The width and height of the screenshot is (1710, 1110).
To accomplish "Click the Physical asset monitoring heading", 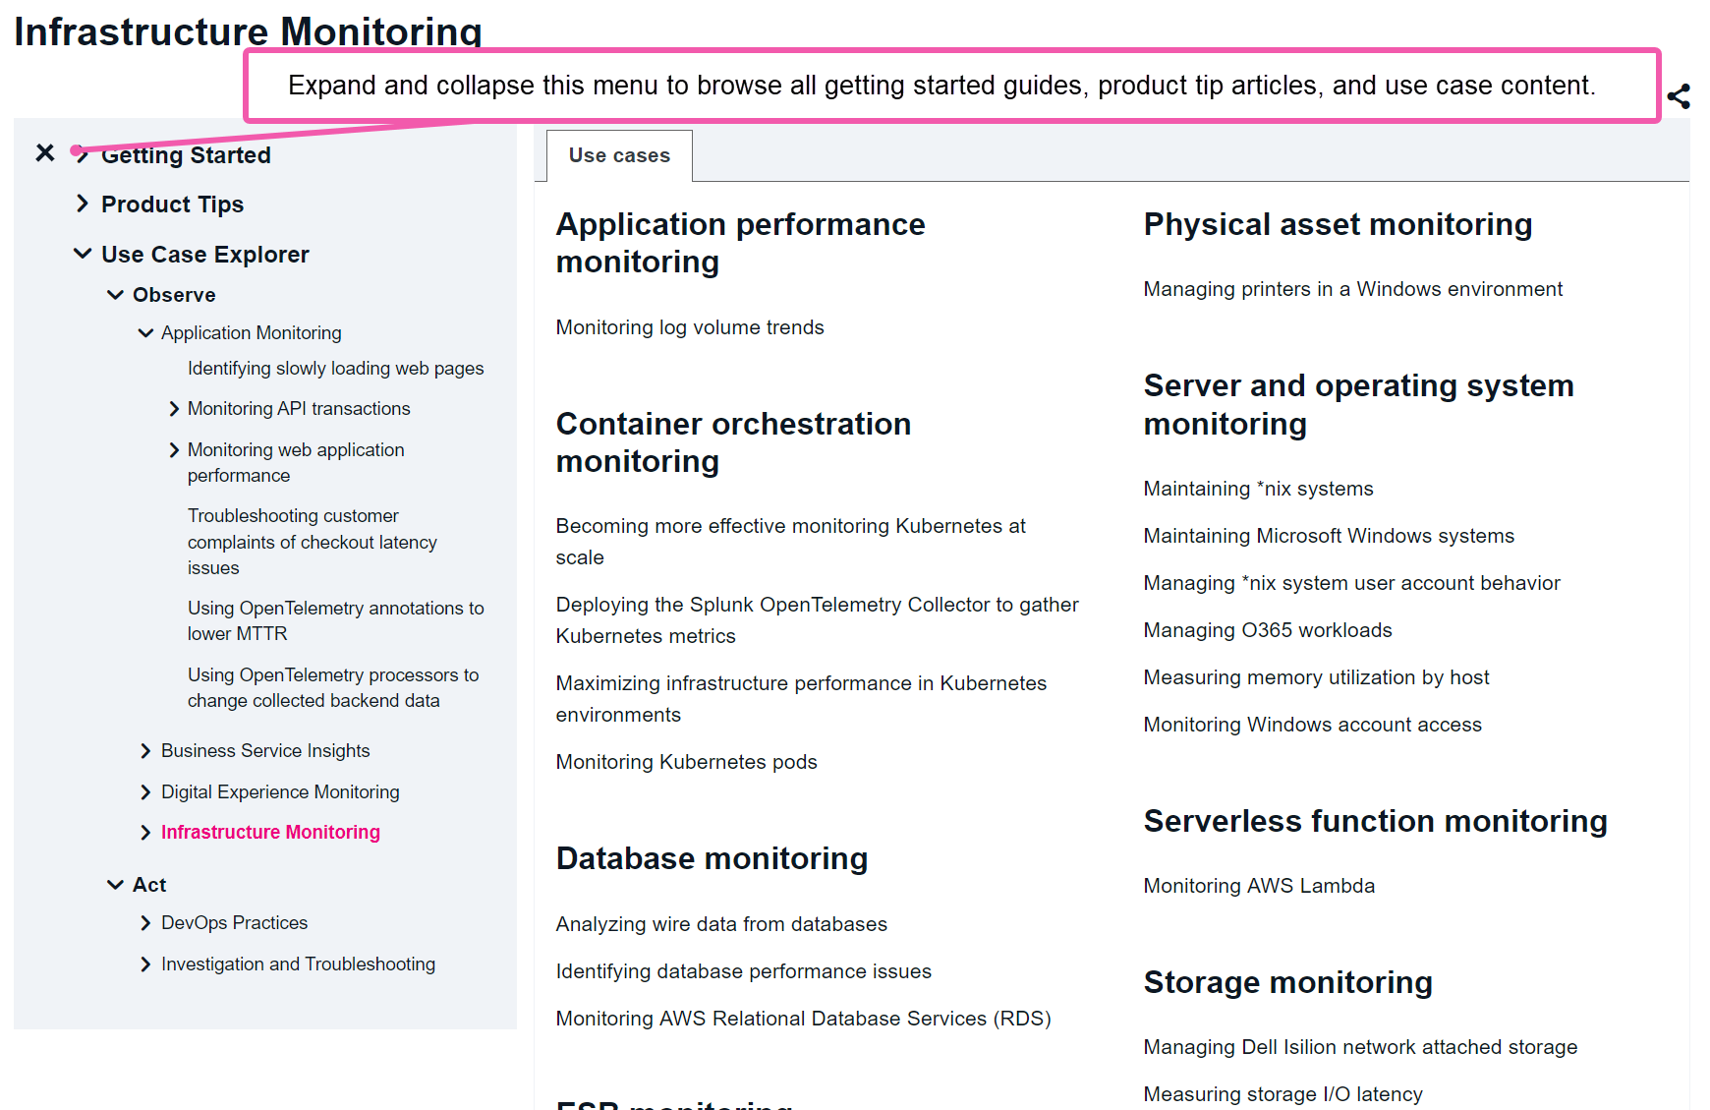I will [1338, 224].
